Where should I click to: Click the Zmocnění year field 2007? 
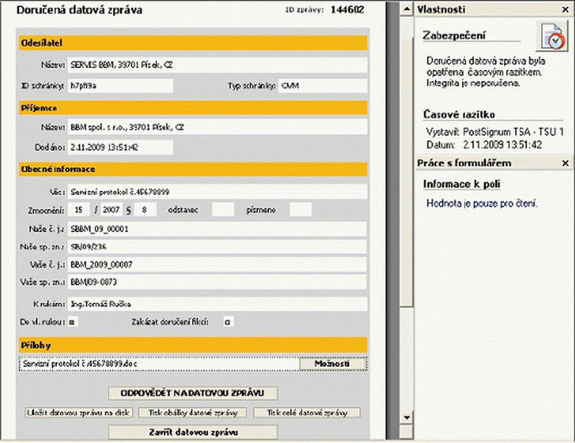[111, 210]
